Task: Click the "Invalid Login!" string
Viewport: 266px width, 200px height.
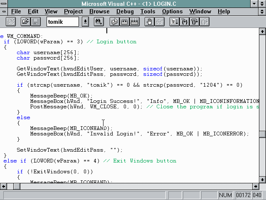Action: click(x=113, y=134)
